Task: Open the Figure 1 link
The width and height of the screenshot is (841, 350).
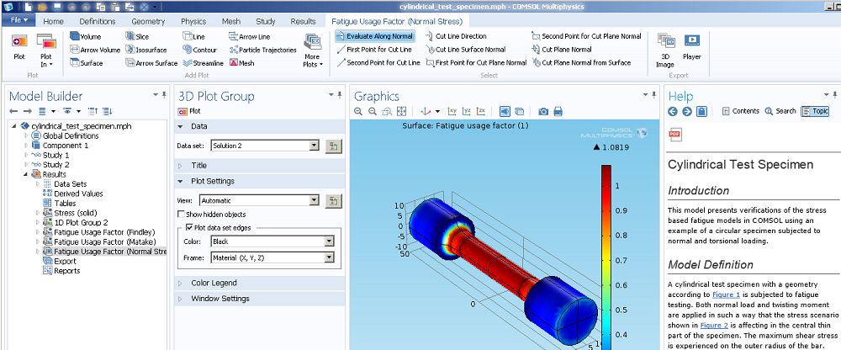Action: point(727,294)
